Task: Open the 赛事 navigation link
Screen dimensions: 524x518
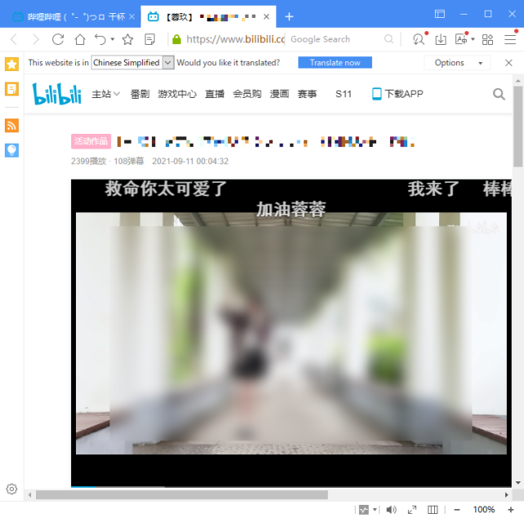Action: click(307, 94)
